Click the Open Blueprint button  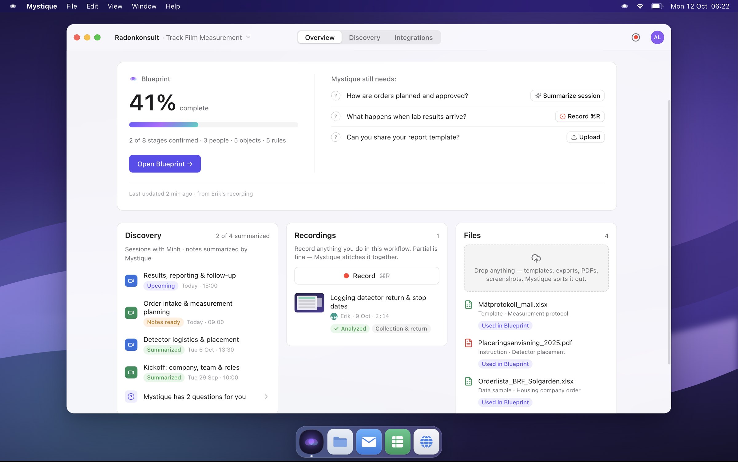tap(165, 164)
